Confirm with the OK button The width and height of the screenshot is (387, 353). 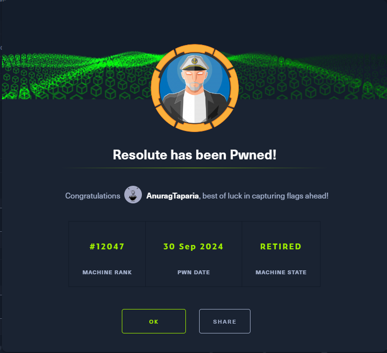tap(154, 321)
